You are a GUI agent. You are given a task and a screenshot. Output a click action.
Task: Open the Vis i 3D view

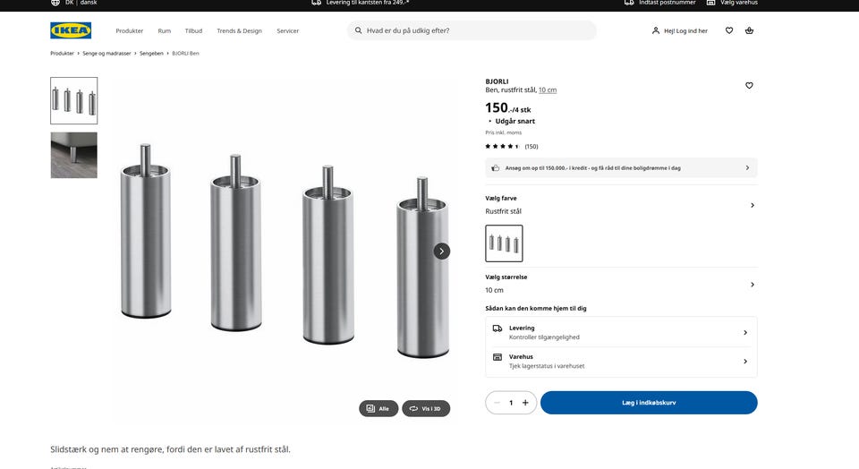click(426, 408)
